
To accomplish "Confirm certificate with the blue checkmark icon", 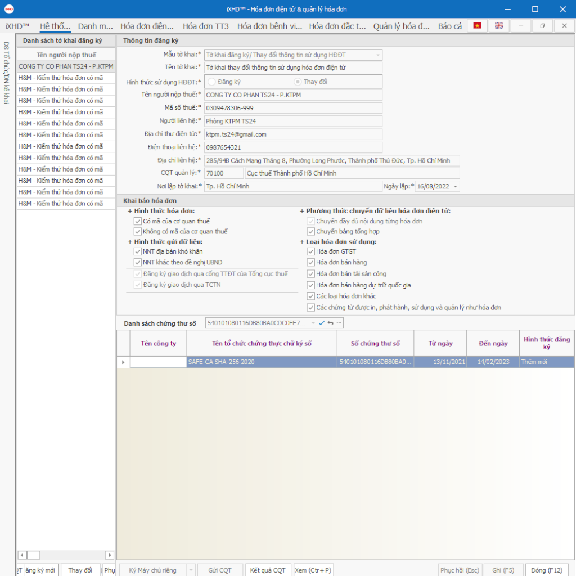I will (322, 323).
